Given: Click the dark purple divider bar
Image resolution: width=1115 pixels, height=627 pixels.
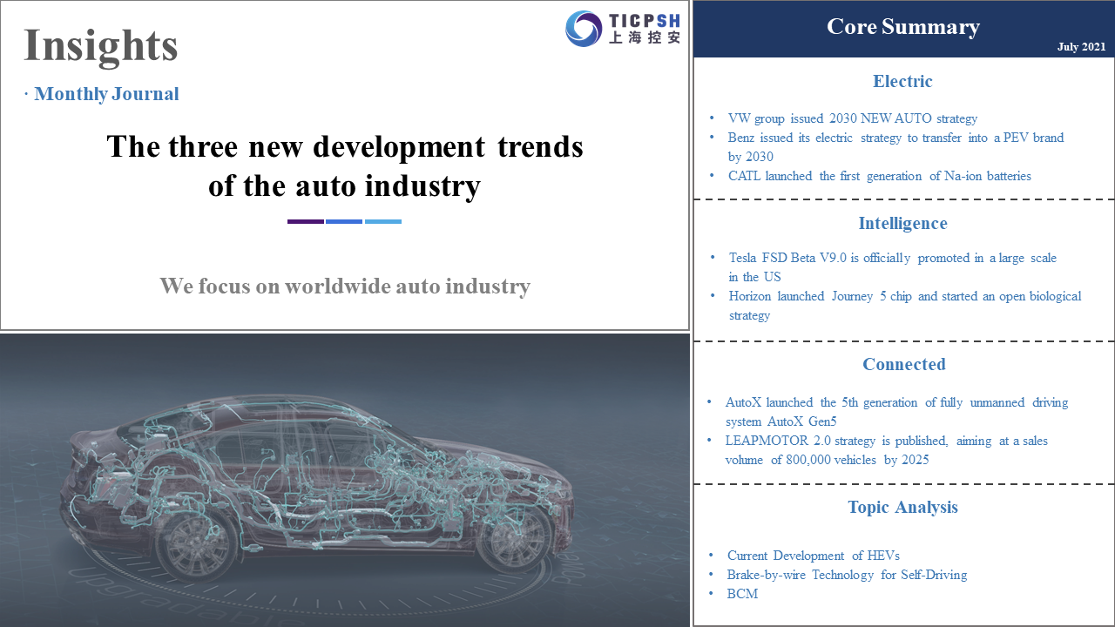Looking at the screenshot, I should click(x=305, y=221).
